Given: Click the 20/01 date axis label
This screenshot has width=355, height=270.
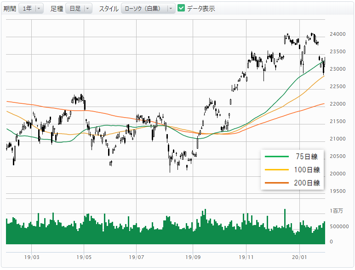Looking at the screenshot, I should (299, 257).
